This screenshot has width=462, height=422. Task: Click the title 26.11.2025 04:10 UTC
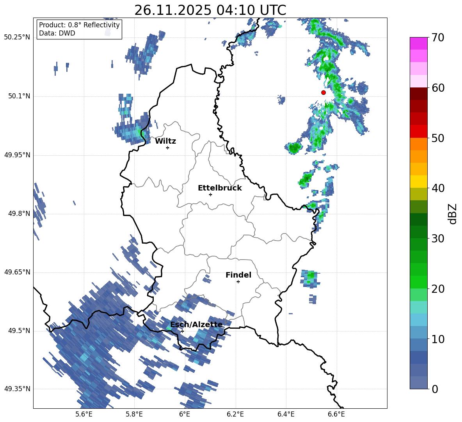(210, 10)
